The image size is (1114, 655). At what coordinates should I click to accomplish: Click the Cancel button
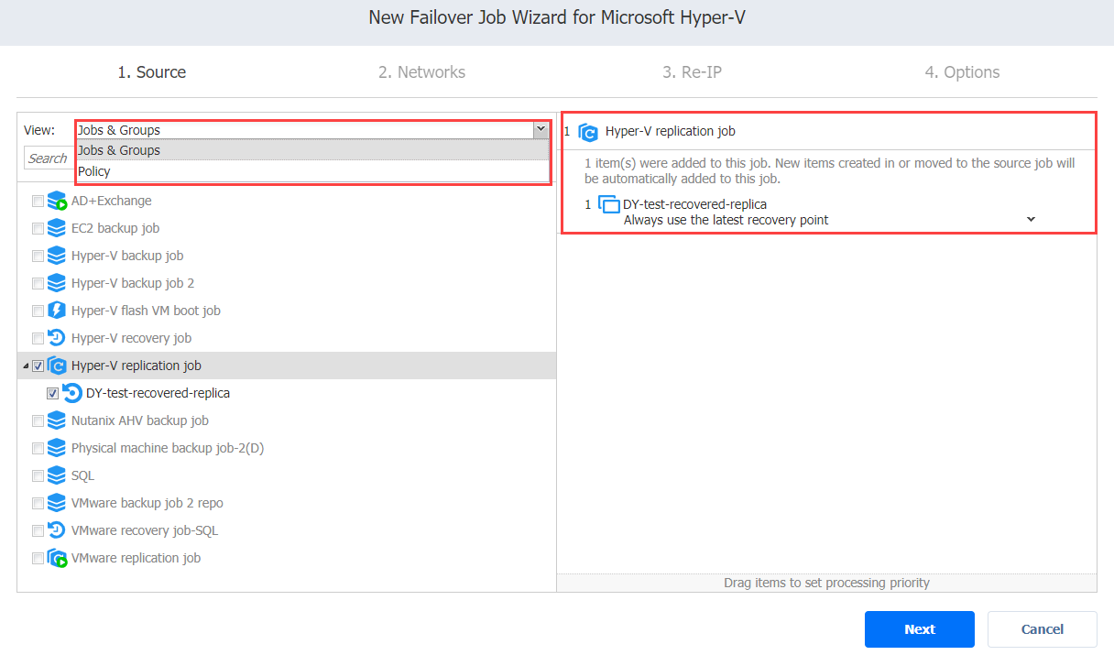[x=1043, y=629]
